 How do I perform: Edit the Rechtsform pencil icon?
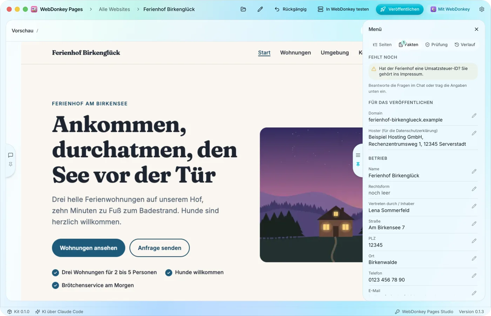click(x=474, y=189)
